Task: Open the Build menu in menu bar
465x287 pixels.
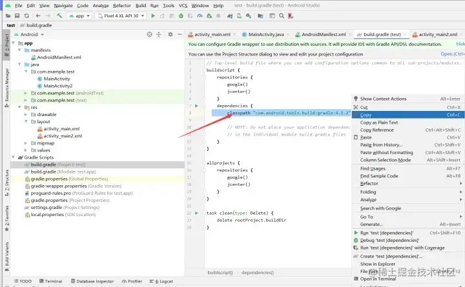Action: click(x=141, y=5)
